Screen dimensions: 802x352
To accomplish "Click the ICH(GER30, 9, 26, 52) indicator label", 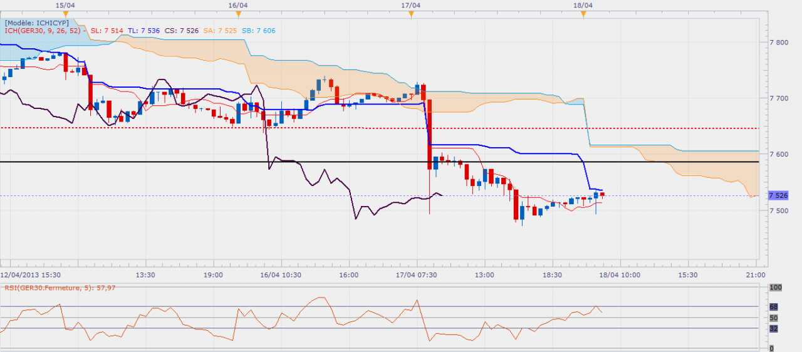I will click(x=43, y=31).
